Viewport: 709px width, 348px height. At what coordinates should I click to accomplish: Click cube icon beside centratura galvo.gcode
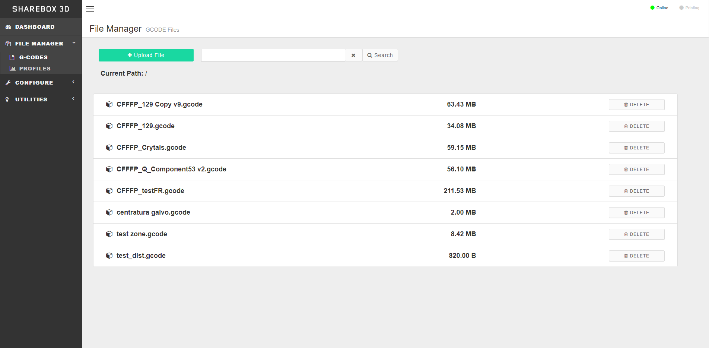[x=109, y=212]
